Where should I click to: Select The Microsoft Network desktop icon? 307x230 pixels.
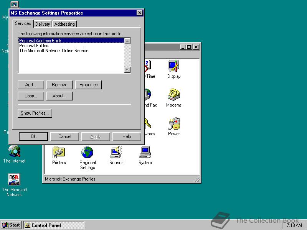14,185
